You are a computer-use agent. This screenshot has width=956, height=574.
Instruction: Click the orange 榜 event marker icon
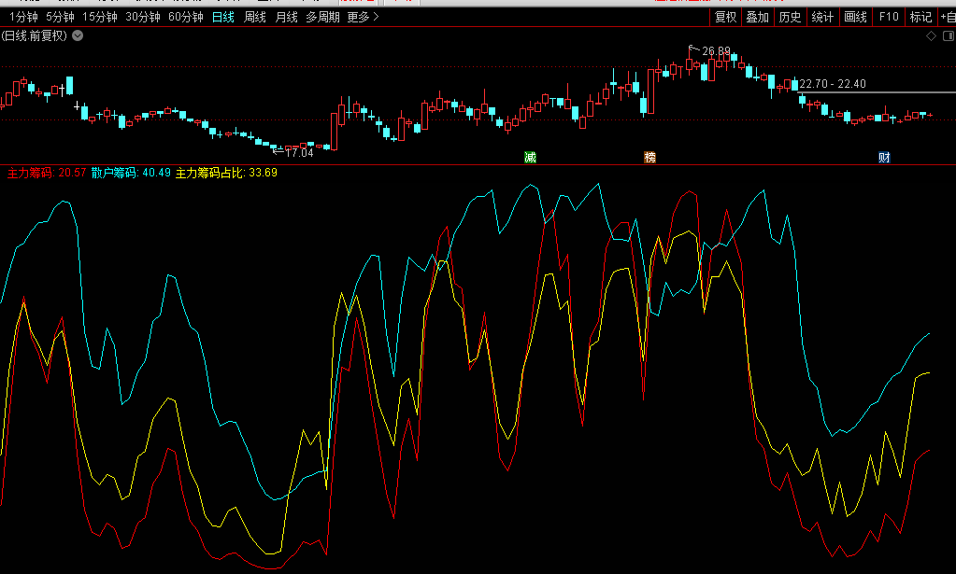point(649,157)
